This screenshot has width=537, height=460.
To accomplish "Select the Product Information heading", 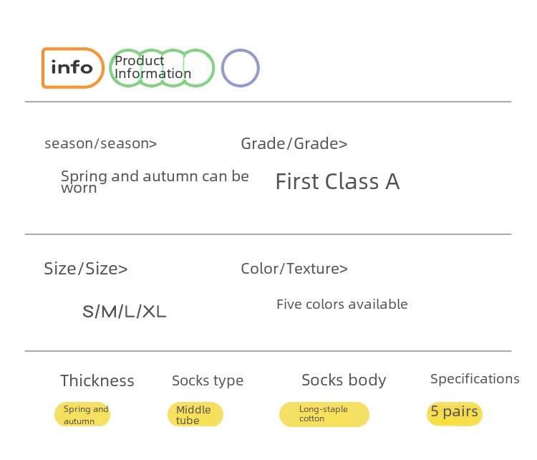I will pos(153,67).
